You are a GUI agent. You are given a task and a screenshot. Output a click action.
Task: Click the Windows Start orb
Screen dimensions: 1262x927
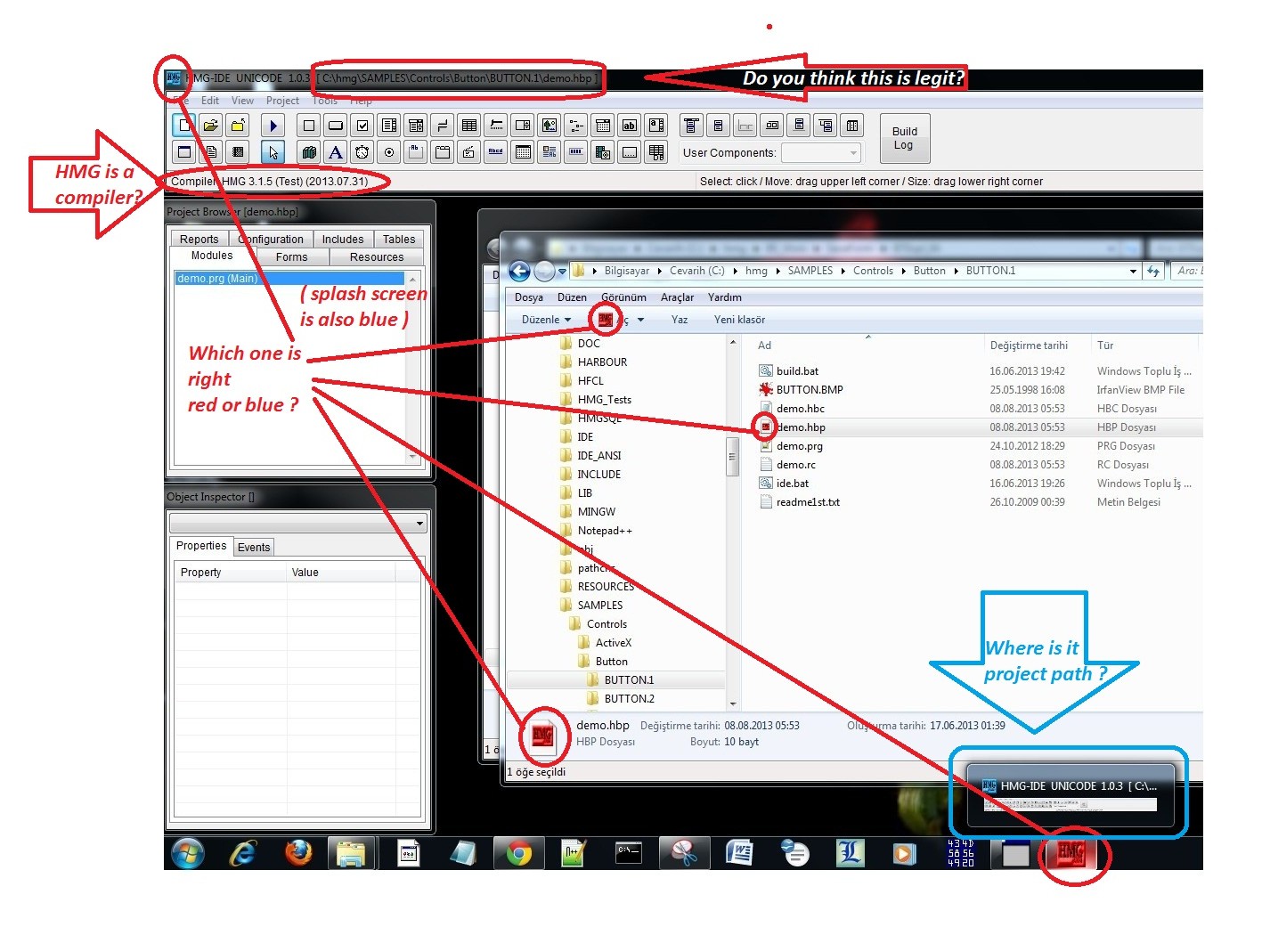pyautogui.click(x=187, y=854)
